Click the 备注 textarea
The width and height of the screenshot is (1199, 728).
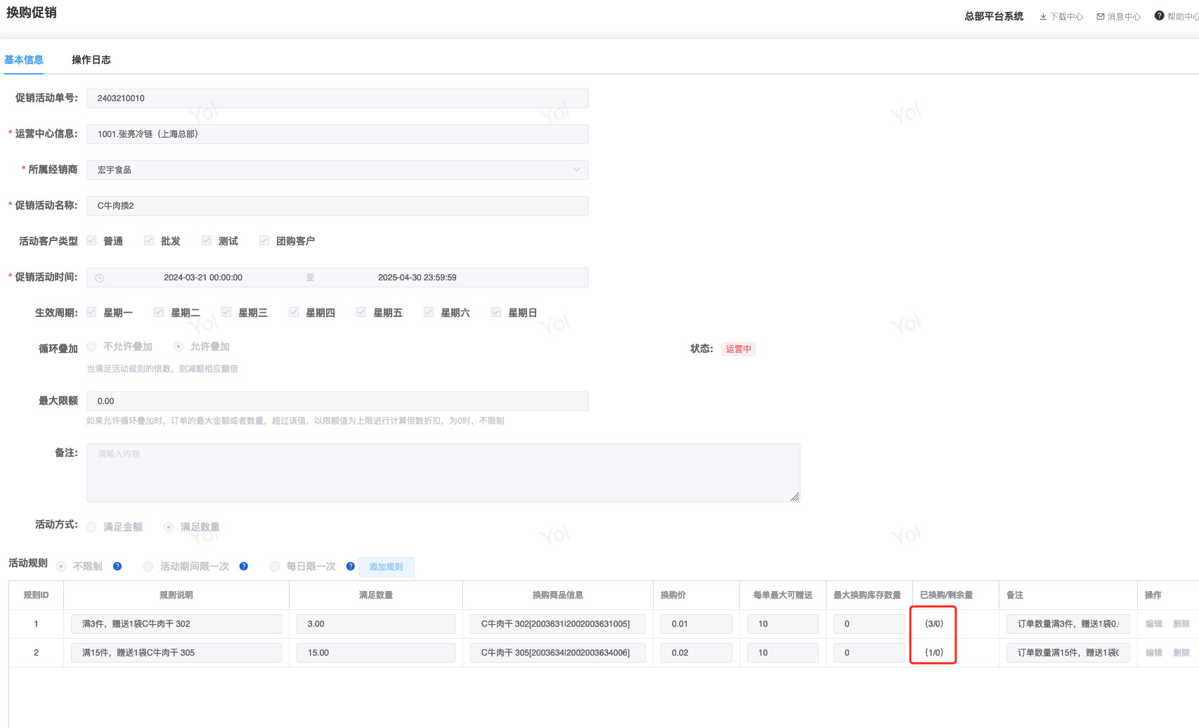tap(443, 473)
